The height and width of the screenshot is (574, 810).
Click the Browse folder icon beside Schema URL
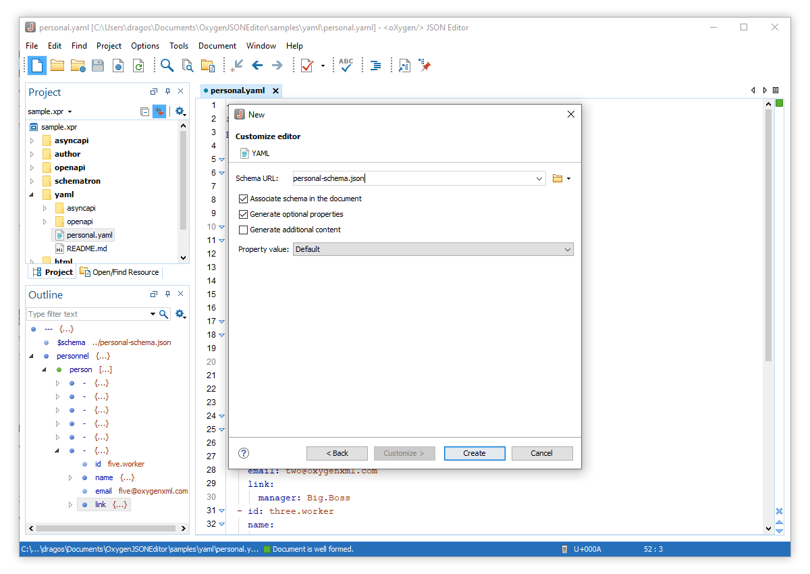[x=558, y=178]
